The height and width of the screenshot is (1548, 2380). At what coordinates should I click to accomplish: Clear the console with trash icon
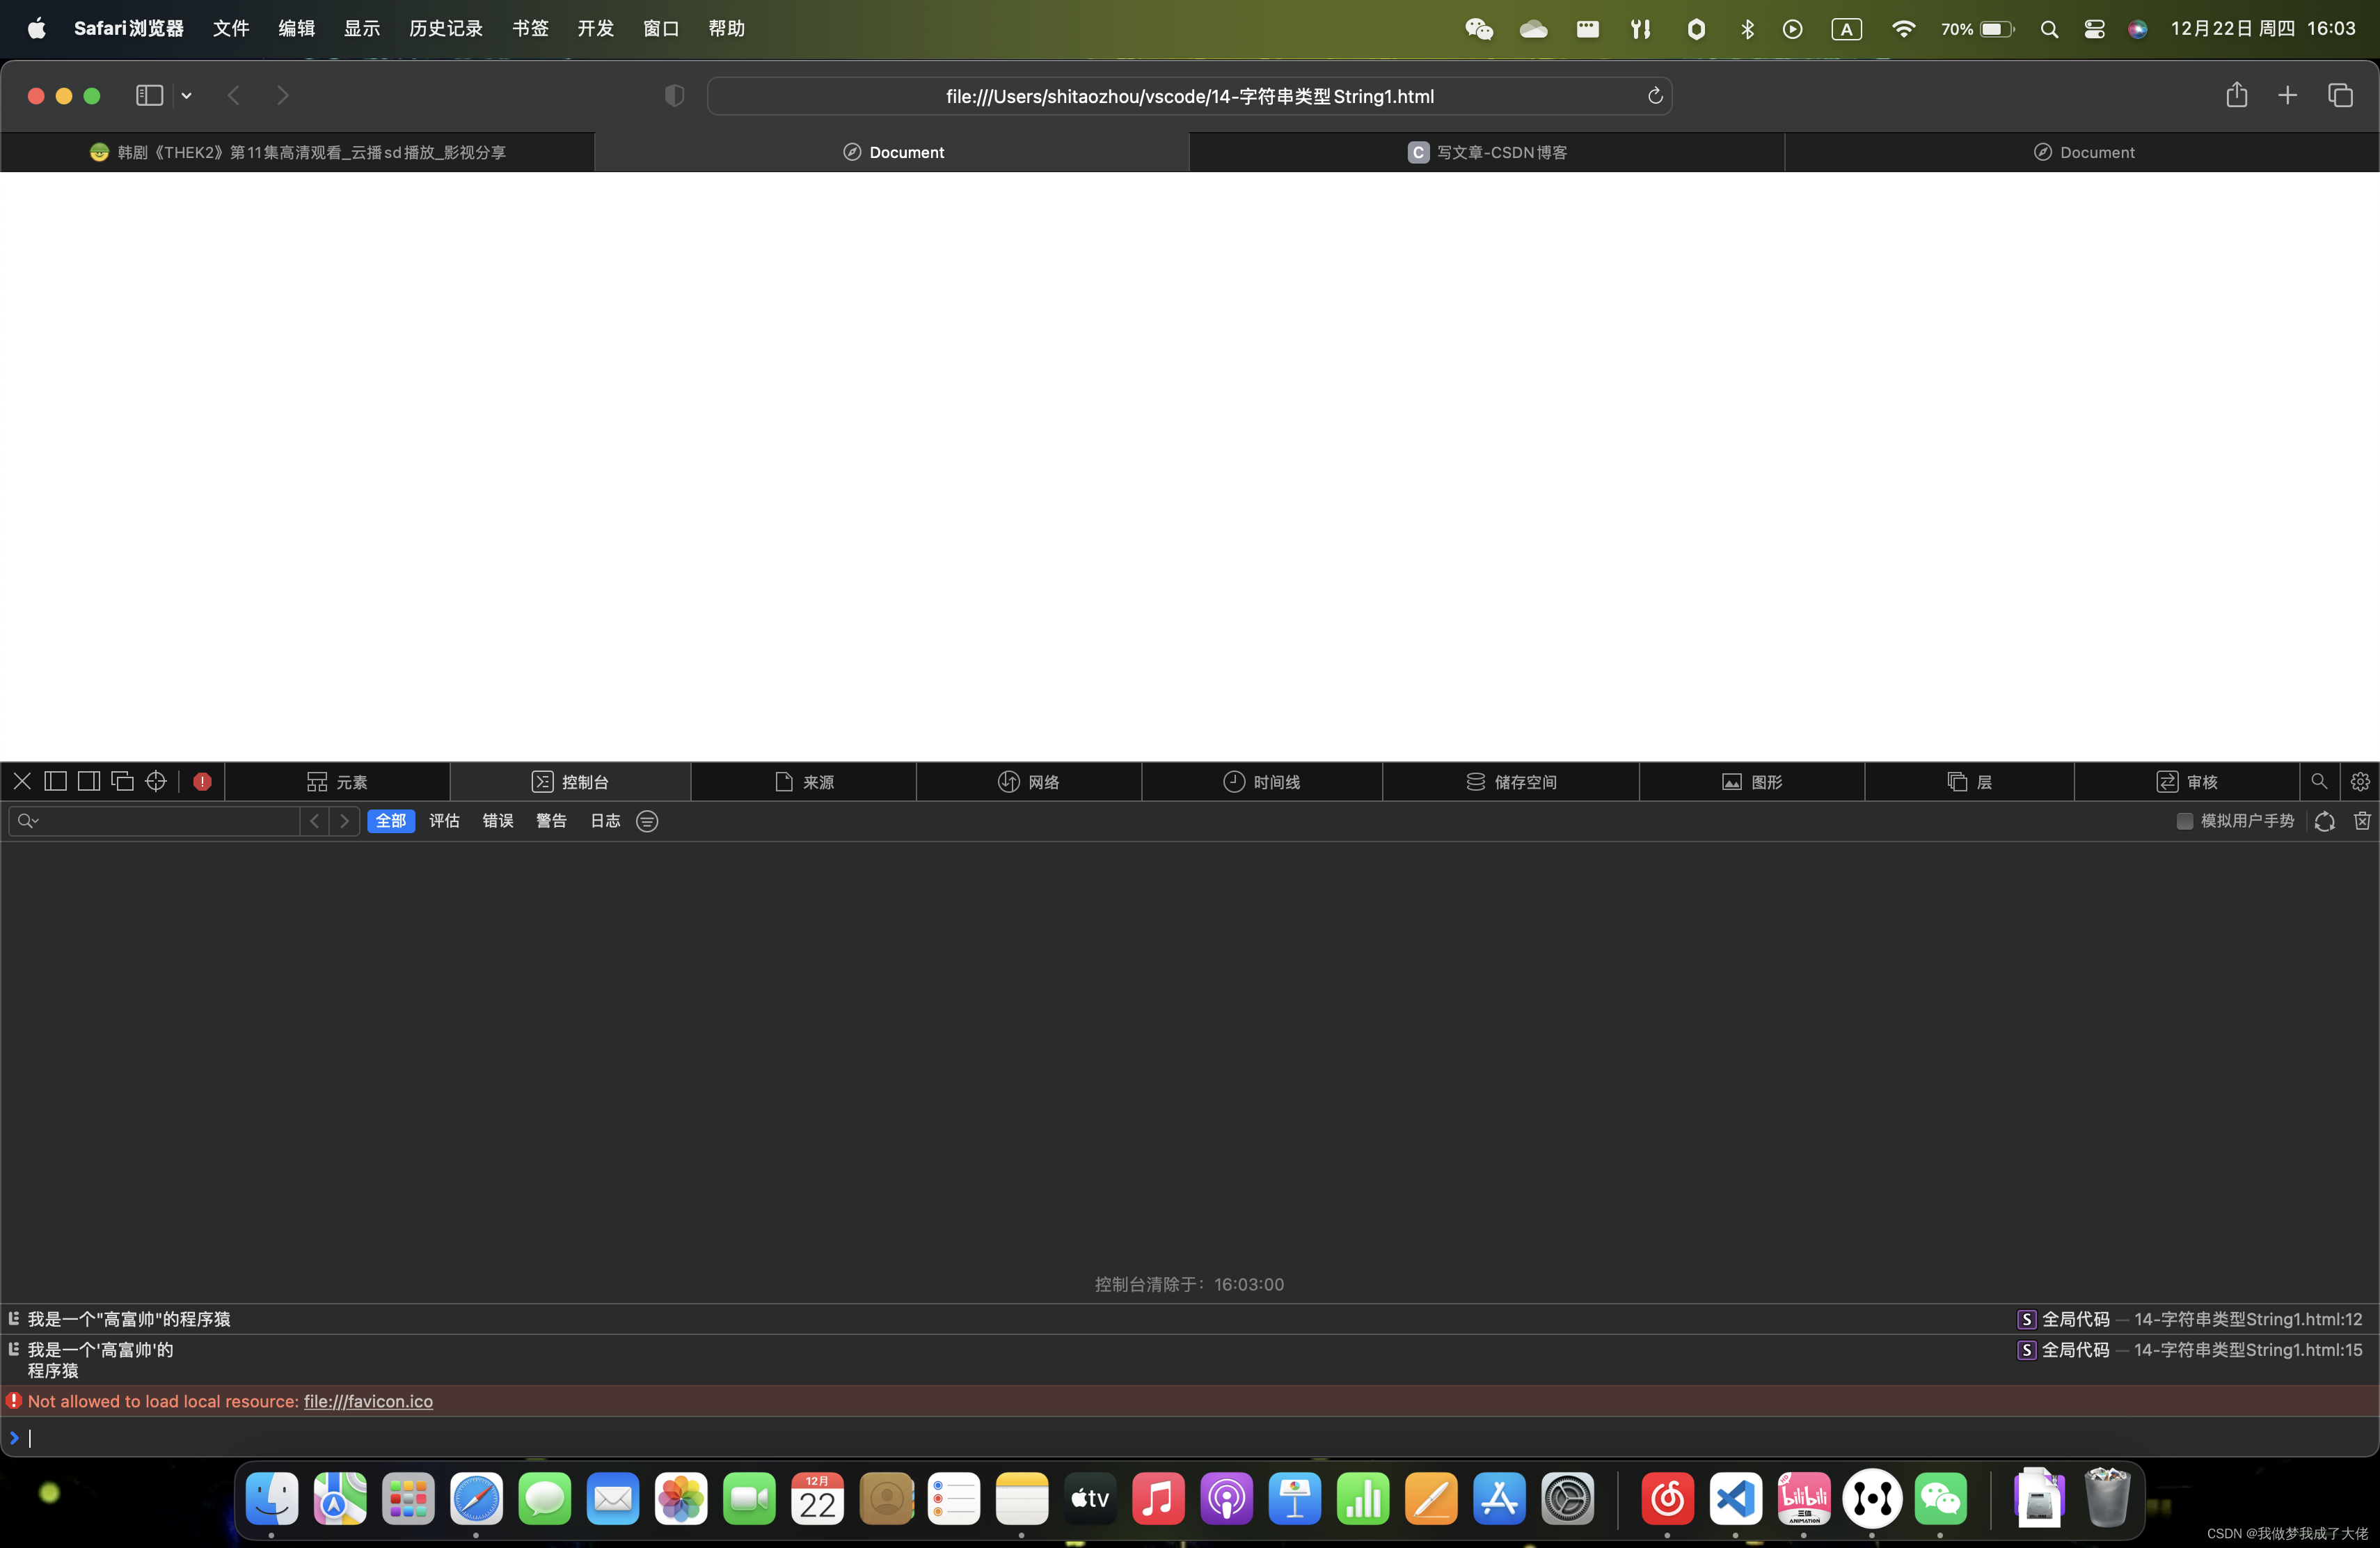click(2362, 821)
